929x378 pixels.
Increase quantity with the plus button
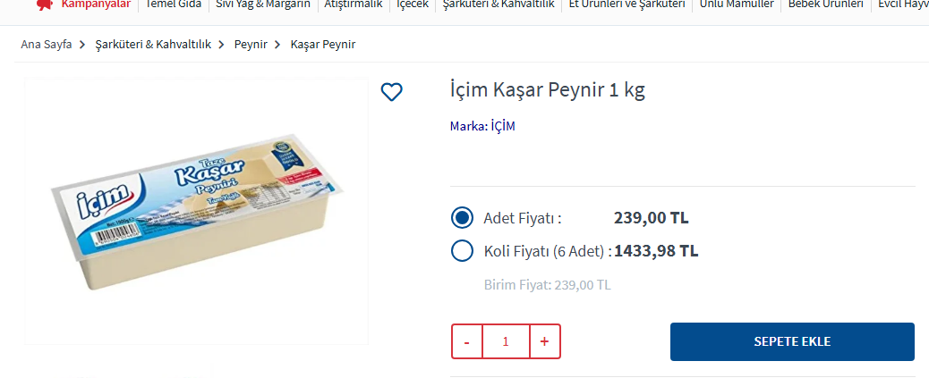coord(545,341)
